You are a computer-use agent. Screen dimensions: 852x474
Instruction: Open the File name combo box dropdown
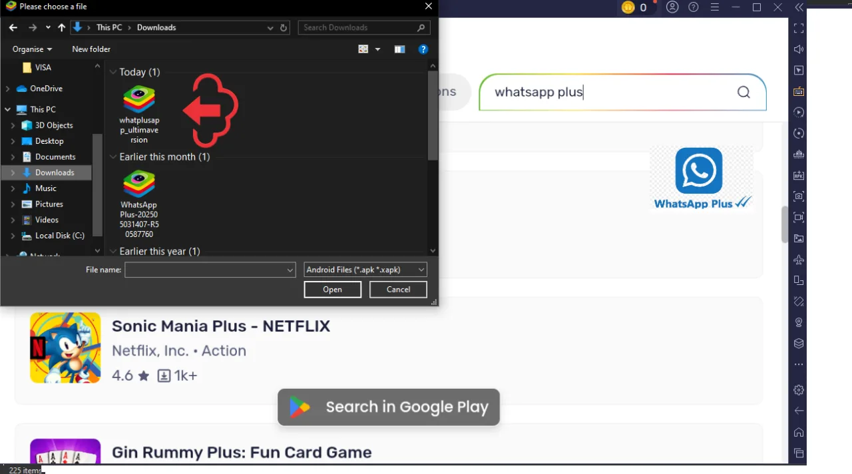(x=290, y=270)
